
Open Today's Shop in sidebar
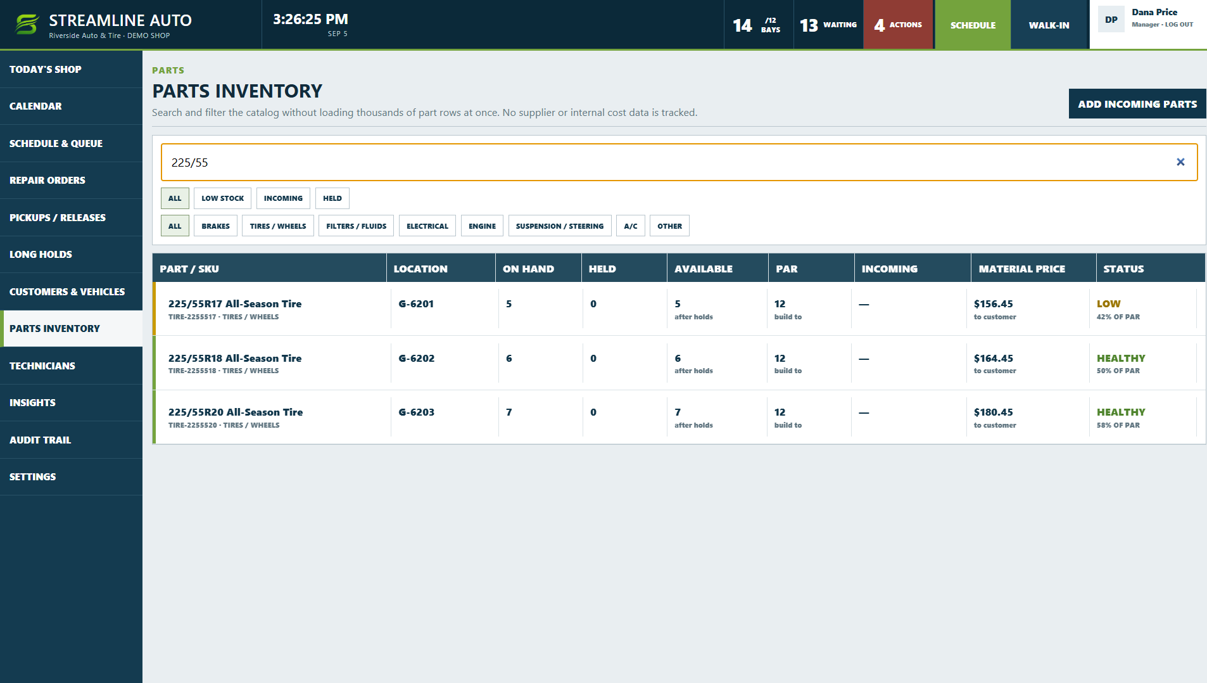click(x=71, y=69)
